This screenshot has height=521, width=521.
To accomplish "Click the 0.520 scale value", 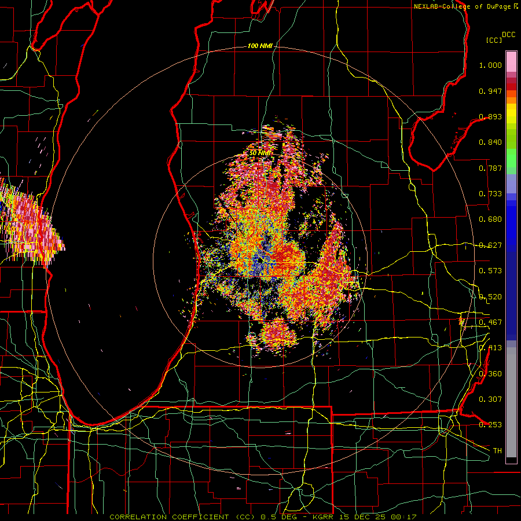I will click(490, 297).
